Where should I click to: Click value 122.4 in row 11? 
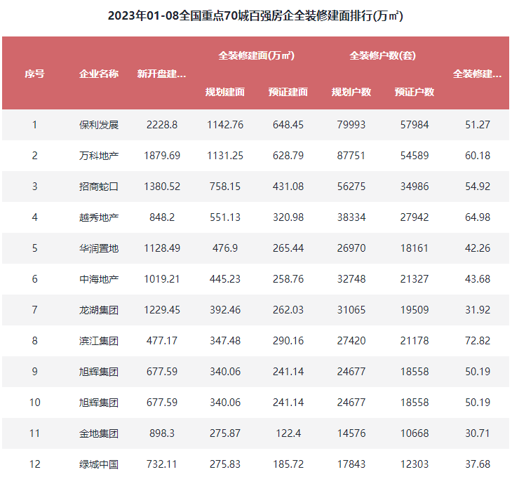(288, 433)
